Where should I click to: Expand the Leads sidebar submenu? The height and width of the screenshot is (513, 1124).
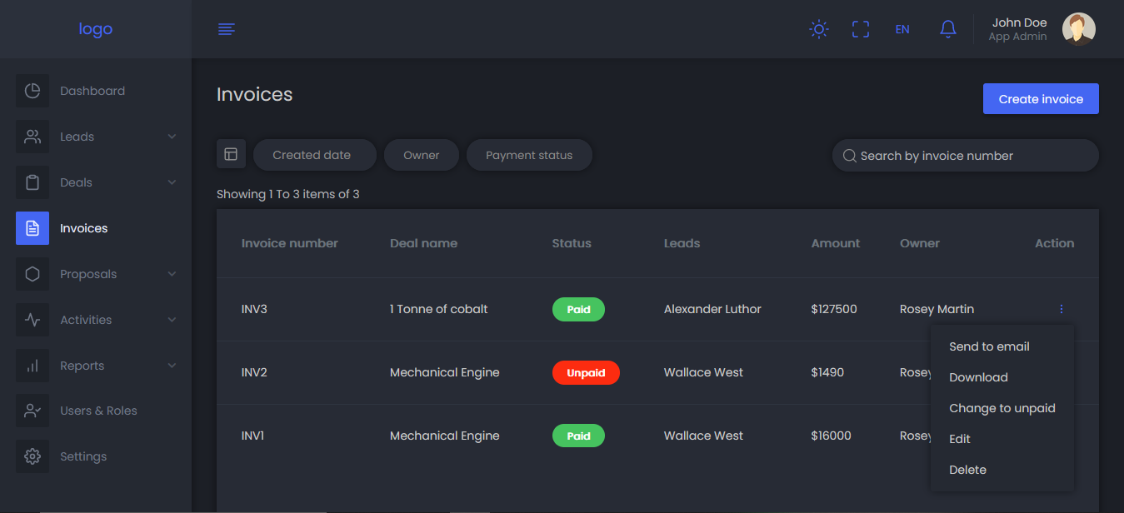point(172,137)
